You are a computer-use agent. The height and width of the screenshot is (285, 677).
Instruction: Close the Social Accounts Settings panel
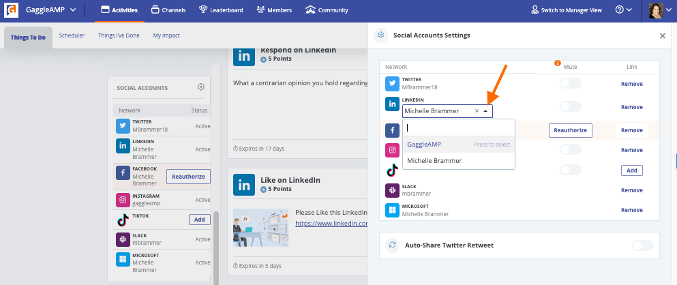(662, 36)
